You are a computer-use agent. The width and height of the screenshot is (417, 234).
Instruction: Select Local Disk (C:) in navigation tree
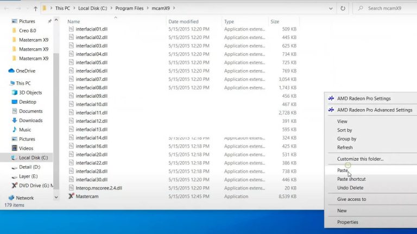point(33,157)
